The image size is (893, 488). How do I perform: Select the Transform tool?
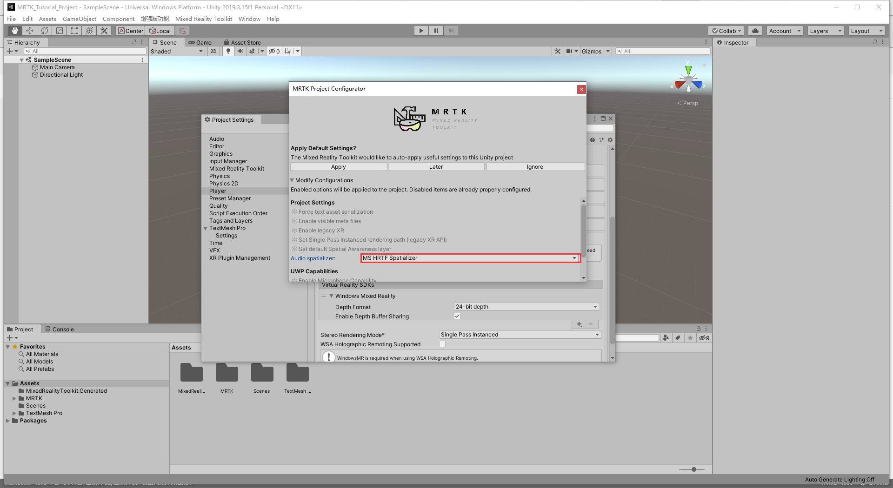point(89,31)
